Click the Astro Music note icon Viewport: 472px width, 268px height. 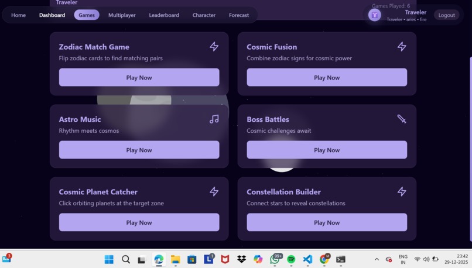click(214, 119)
